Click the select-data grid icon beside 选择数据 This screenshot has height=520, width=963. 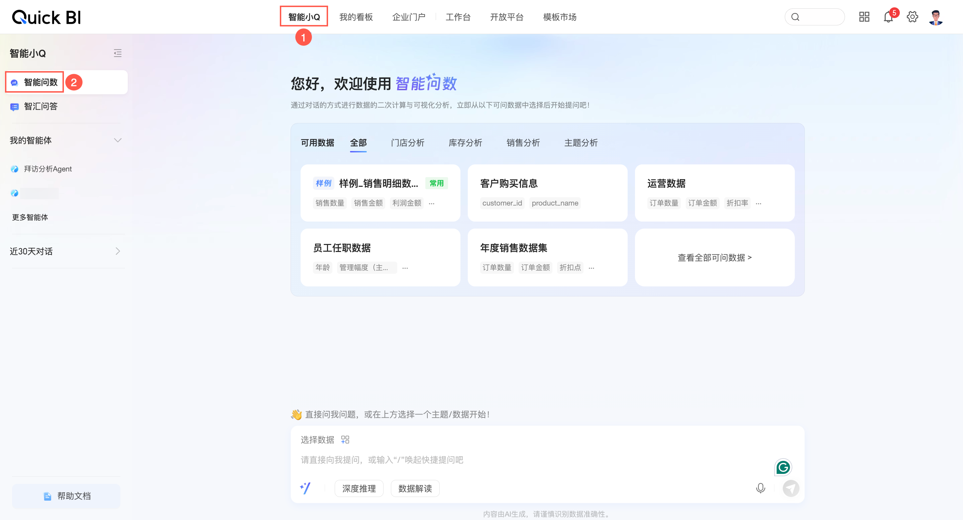tap(345, 440)
